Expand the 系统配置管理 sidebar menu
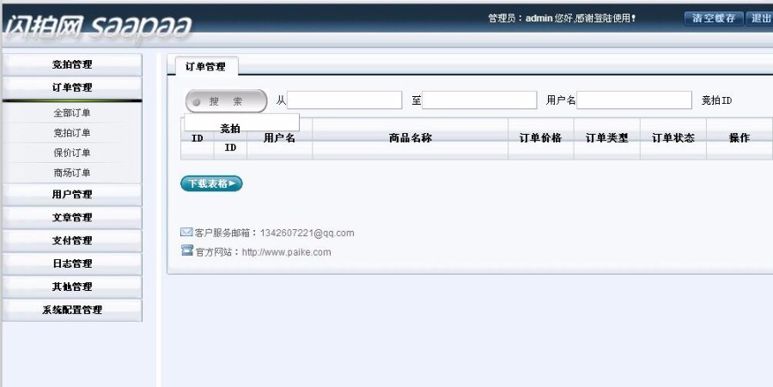 [72, 310]
